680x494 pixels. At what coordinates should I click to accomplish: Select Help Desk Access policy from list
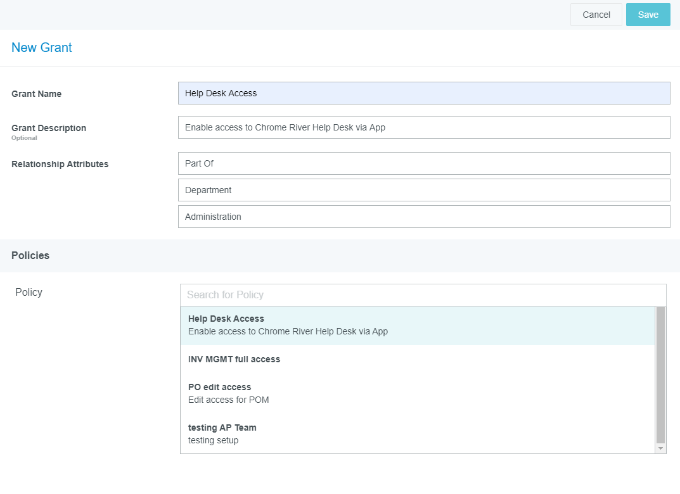[x=417, y=325]
